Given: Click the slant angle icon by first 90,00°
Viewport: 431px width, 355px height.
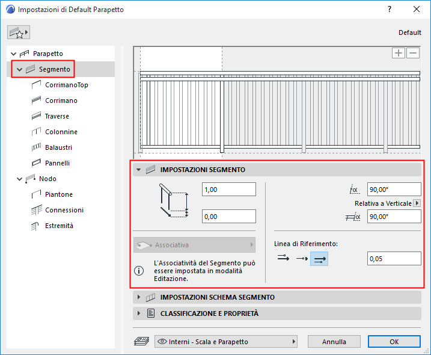Looking at the screenshot, I should tap(354, 190).
